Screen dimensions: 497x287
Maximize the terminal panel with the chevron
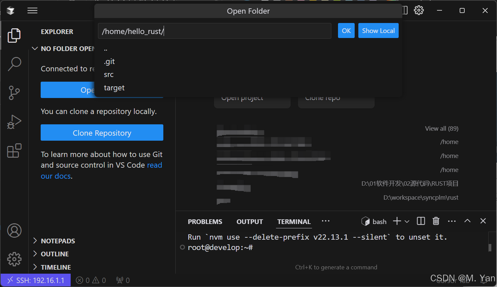[x=467, y=221]
